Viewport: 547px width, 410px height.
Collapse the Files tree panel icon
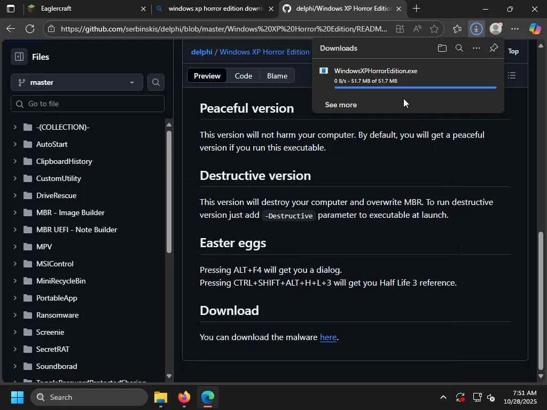point(19,57)
